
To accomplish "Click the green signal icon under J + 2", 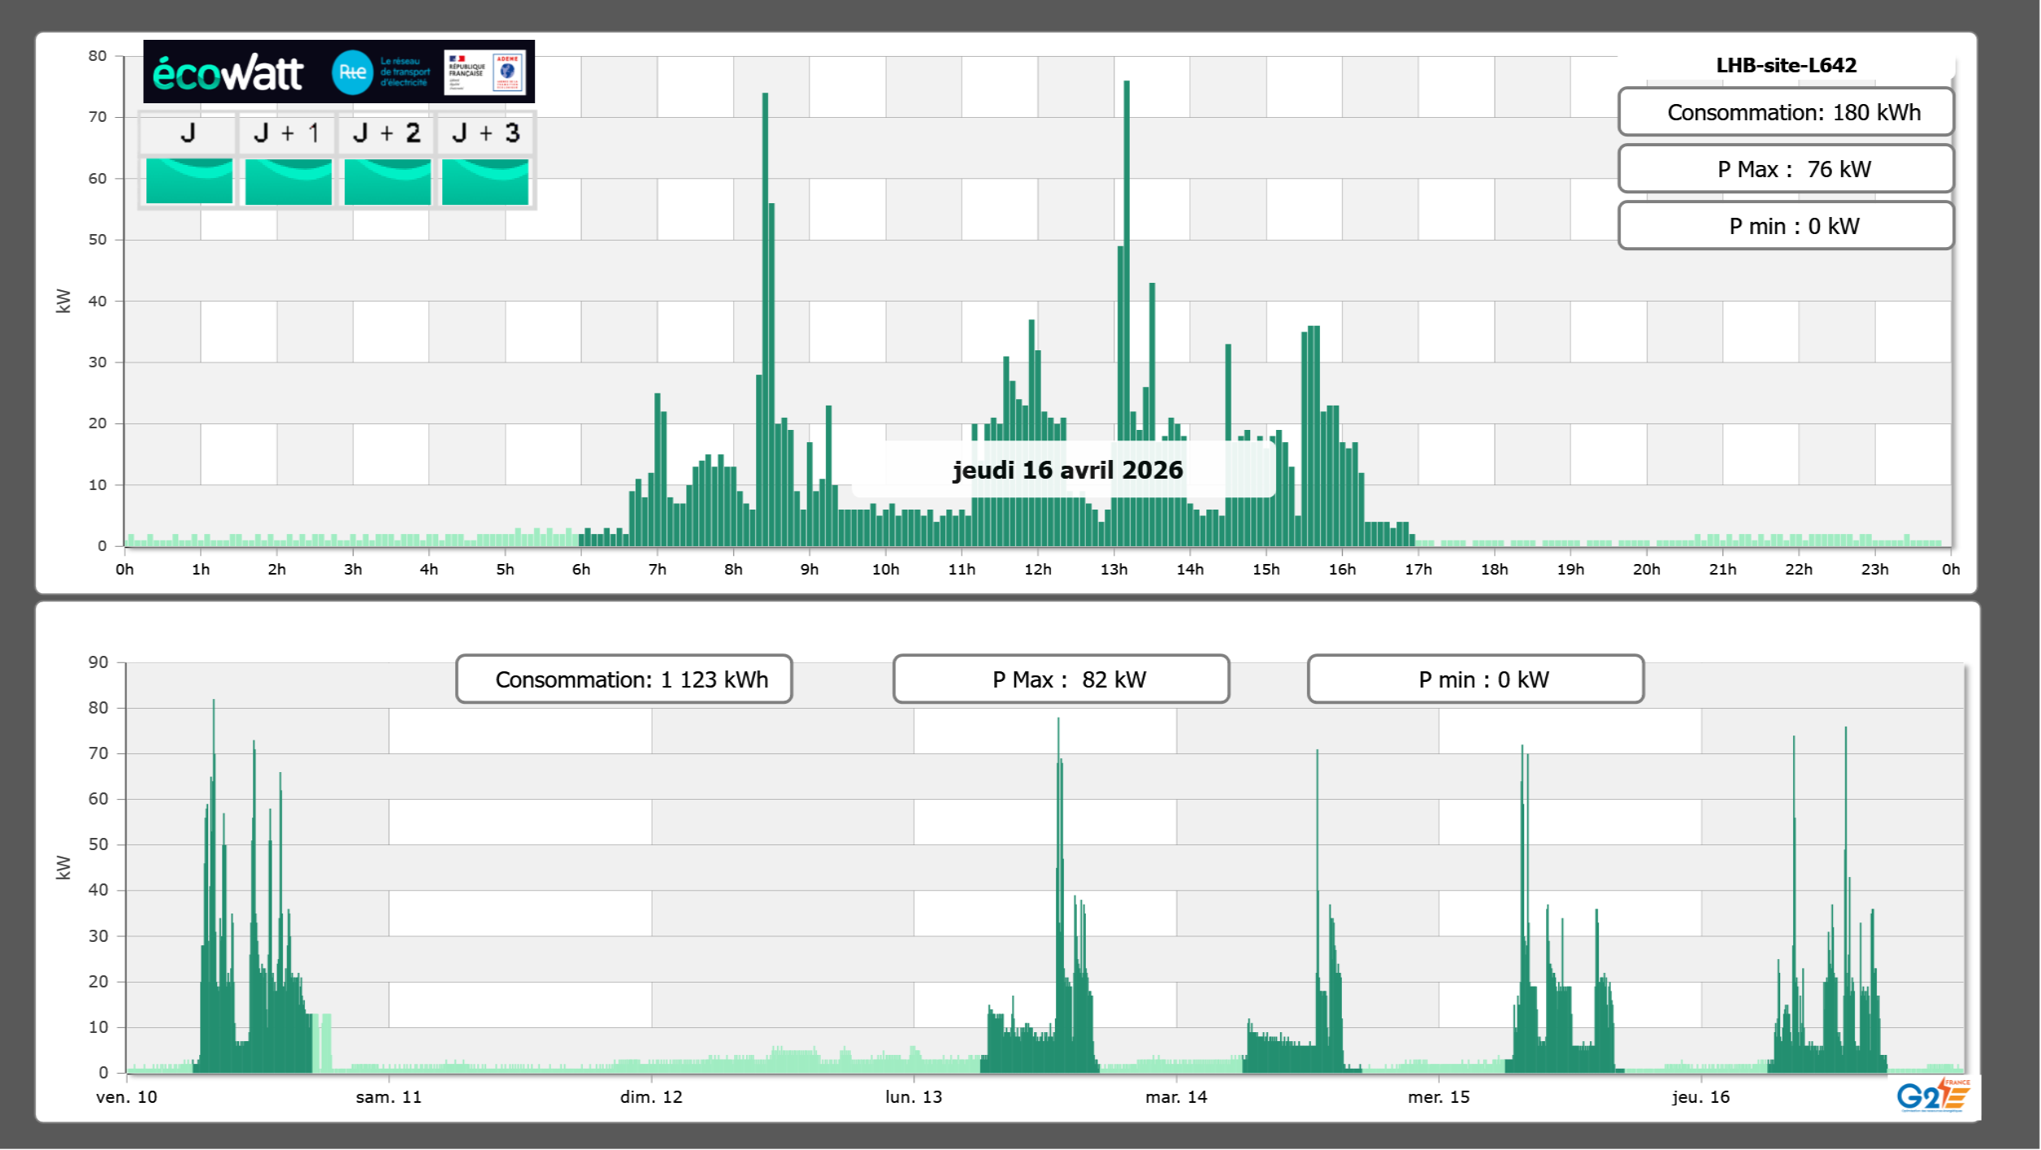I will click(387, 181).
